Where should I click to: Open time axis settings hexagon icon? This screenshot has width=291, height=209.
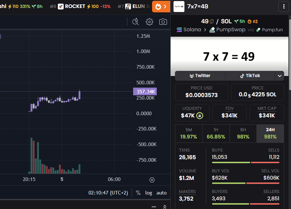(152, 180)
